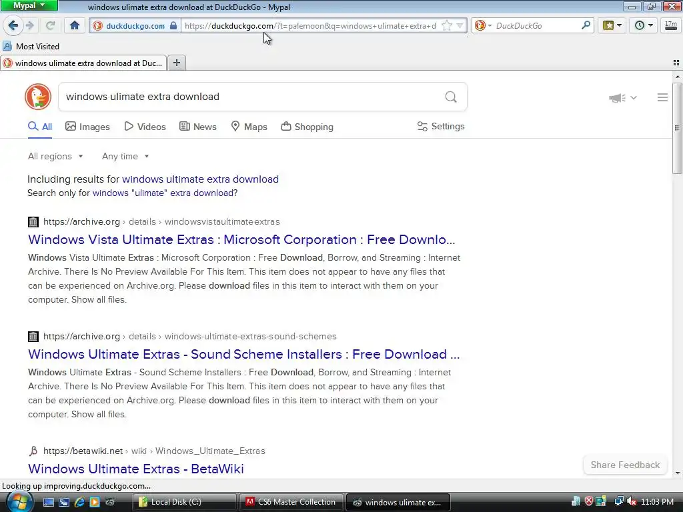Launch Mypal from the quick launch raccoon icon

click(x=110, y=502)
